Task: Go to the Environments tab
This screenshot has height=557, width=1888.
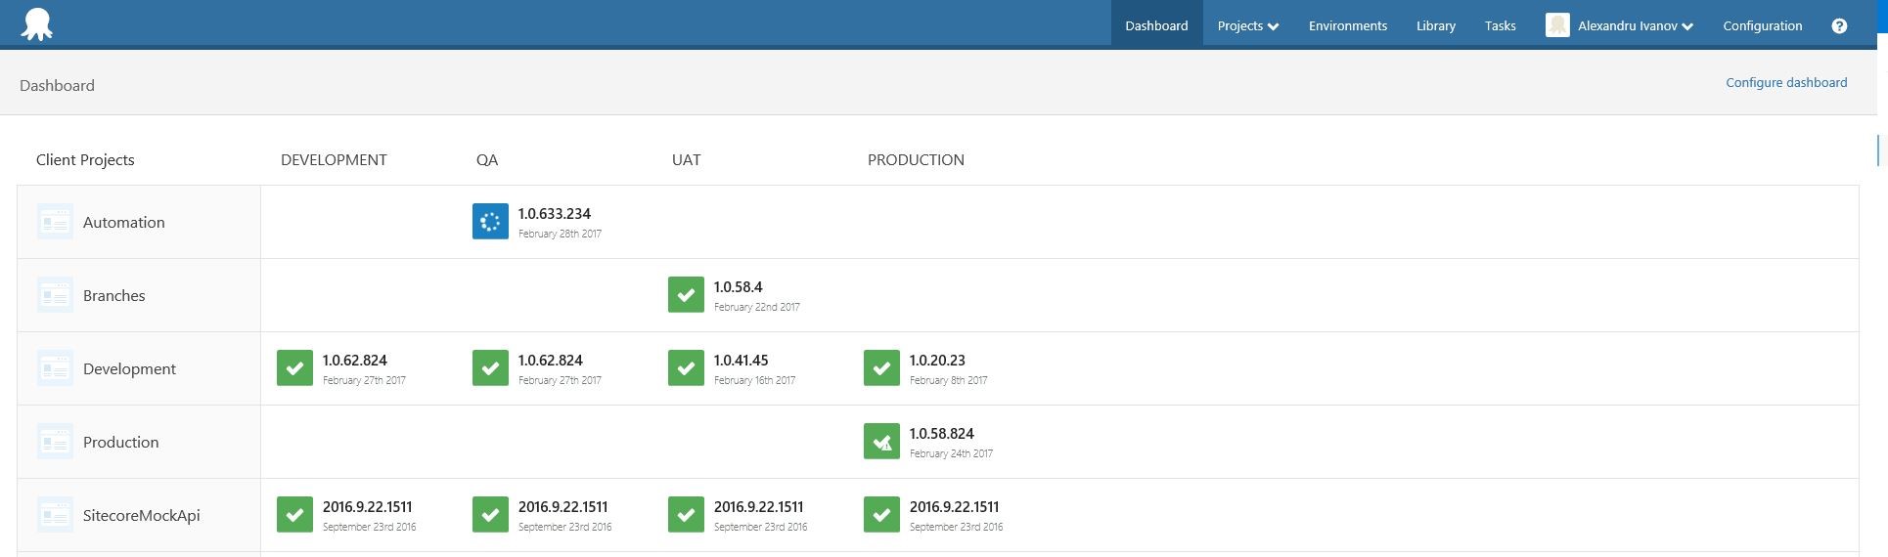Action: point(1347,26)
